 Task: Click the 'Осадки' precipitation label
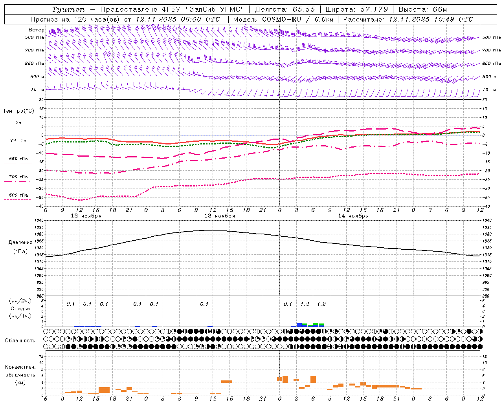point(20,309)
